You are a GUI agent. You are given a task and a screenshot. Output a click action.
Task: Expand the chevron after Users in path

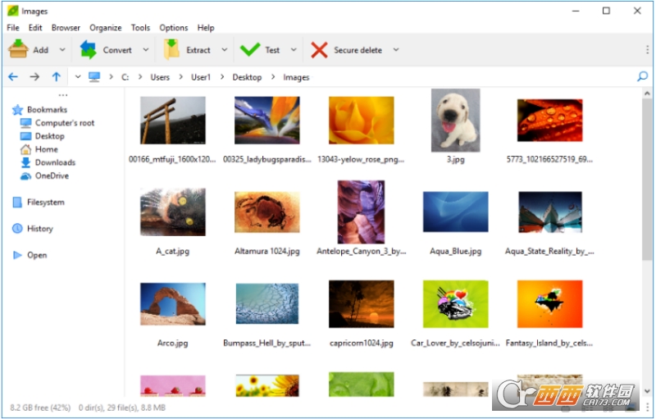[180, 77]
